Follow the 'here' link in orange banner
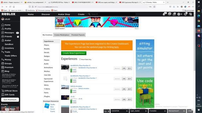This screenshot has height=113, width=202. [116, 47]
